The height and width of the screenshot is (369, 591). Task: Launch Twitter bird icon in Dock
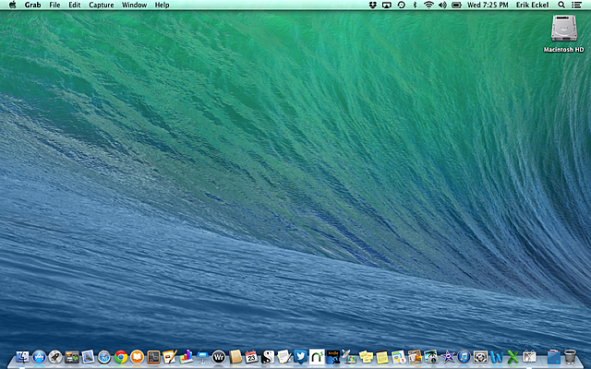click(300, 356)
